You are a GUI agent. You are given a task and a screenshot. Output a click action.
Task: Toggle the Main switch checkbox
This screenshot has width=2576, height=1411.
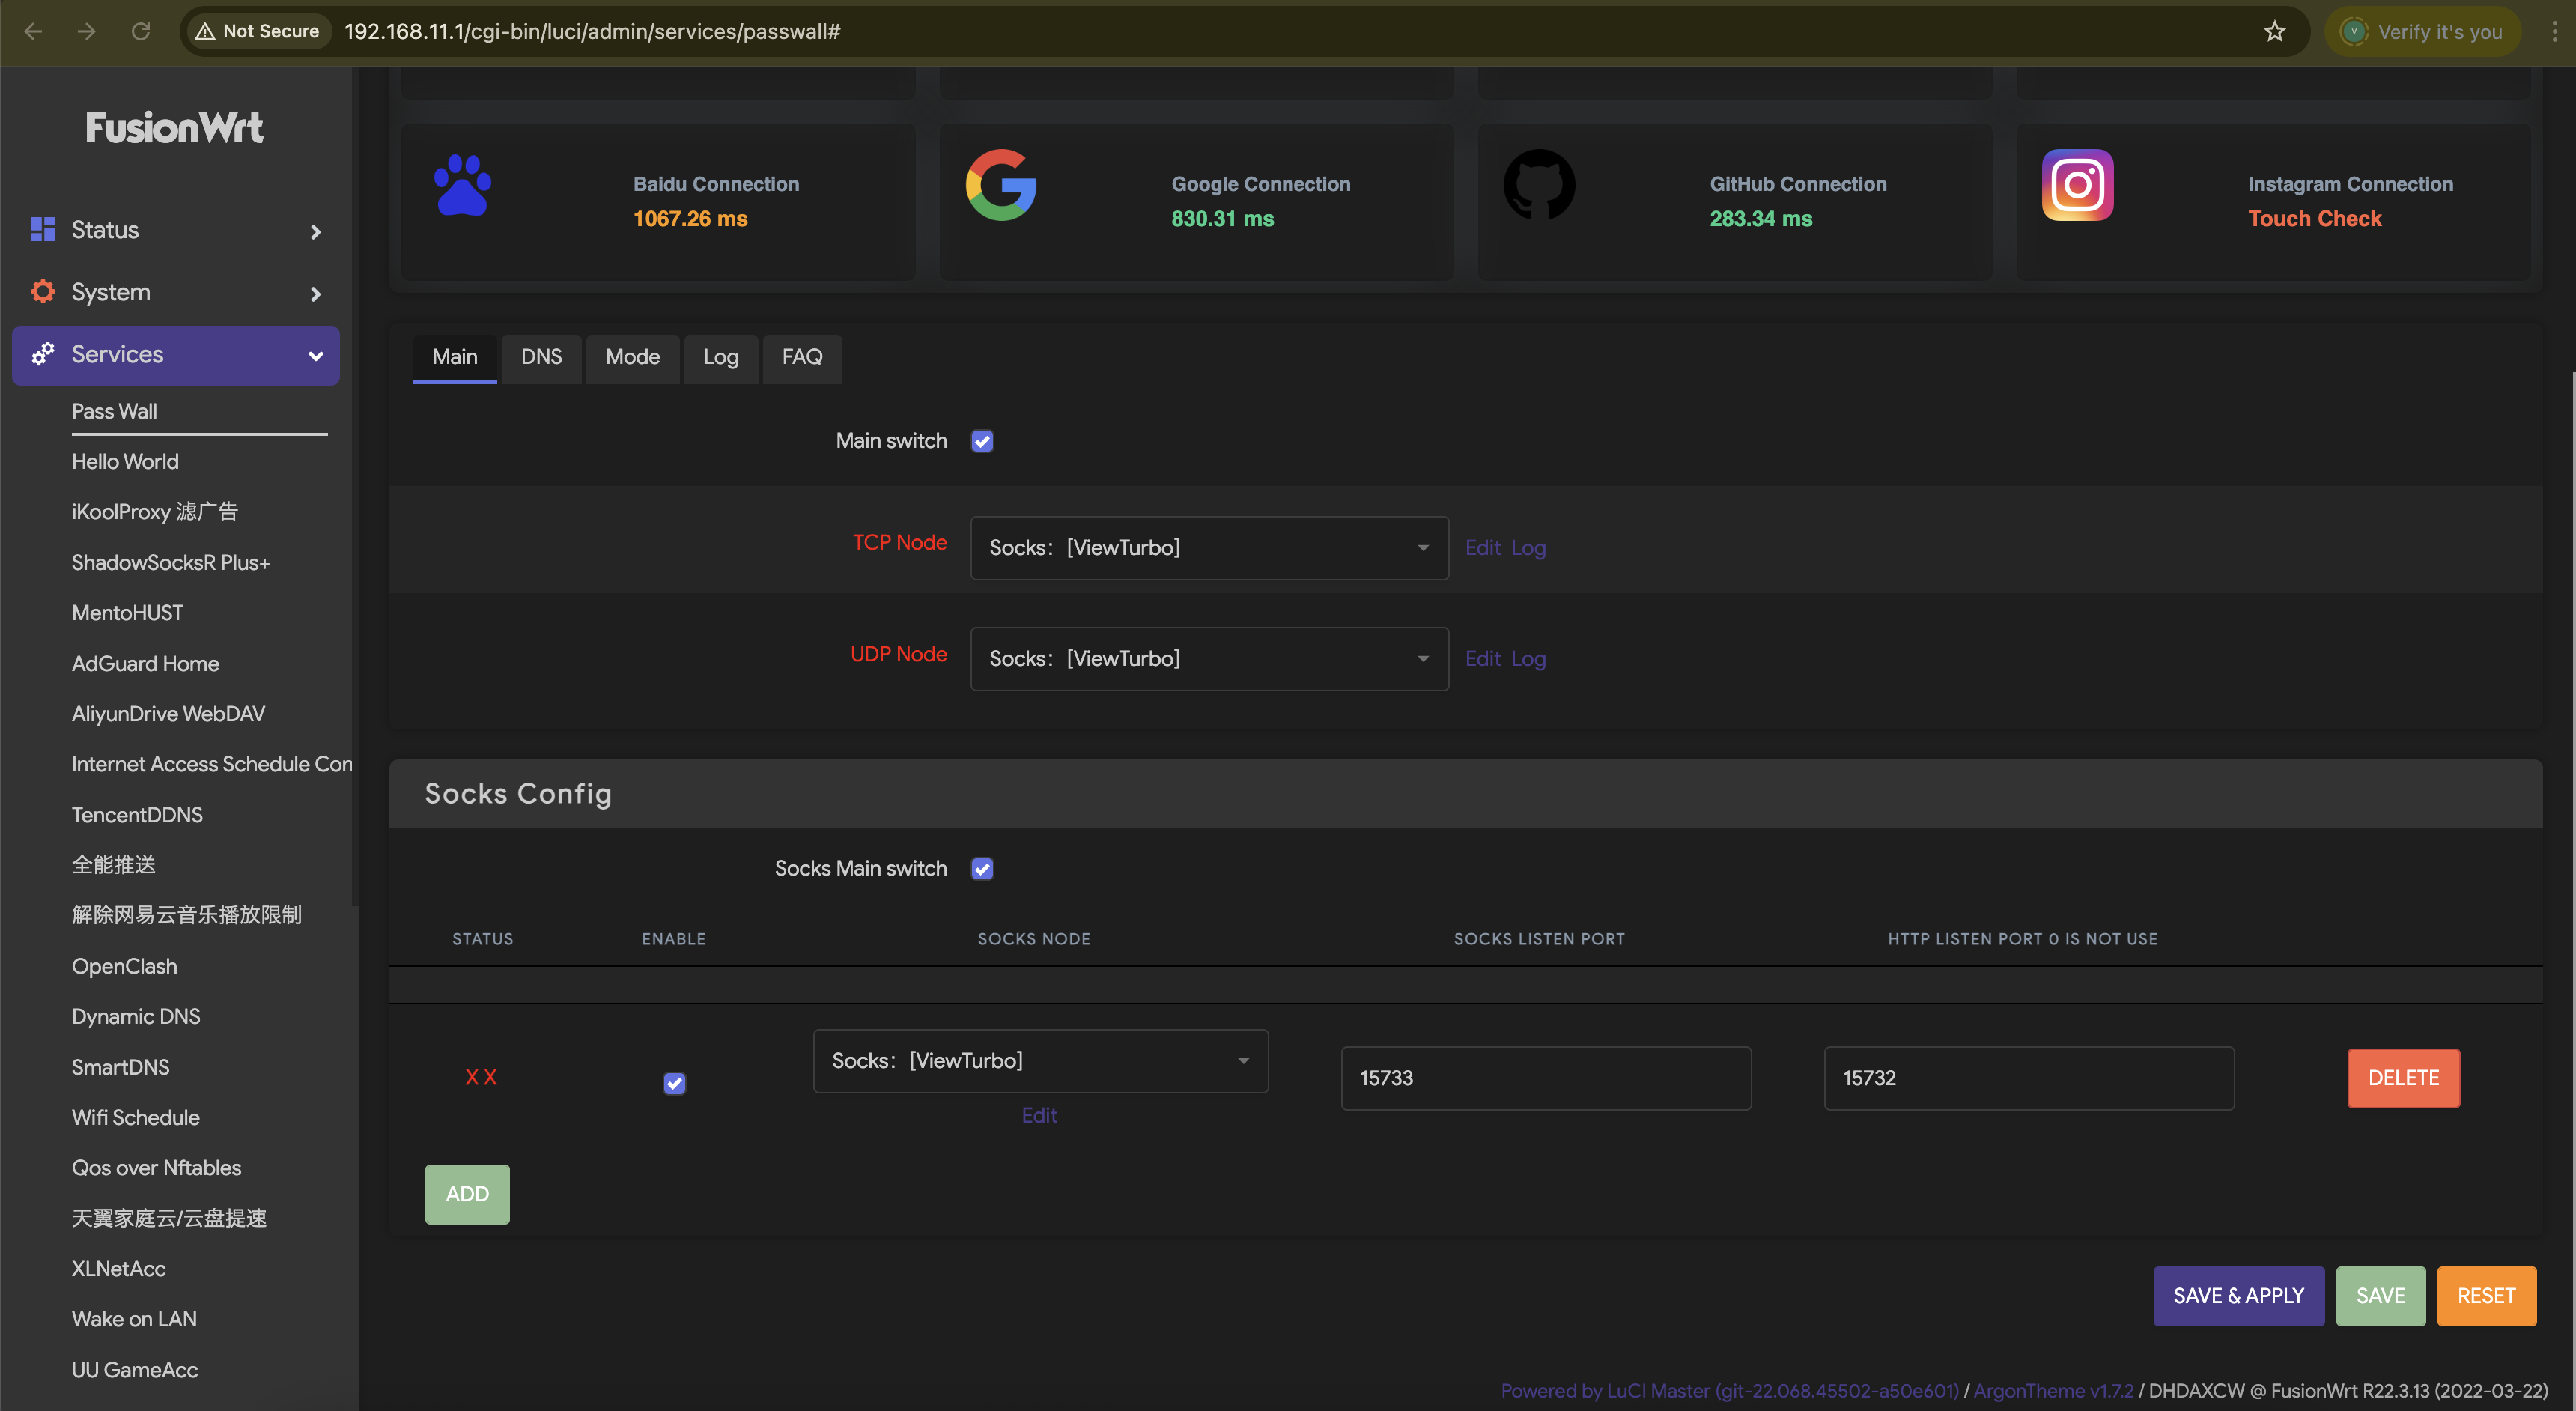tap(982, 441)
